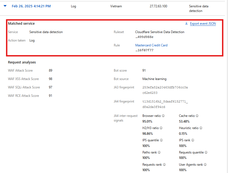Click the IP address 27.72.63.100
The image size is (228, 173).
pyautogui.click(x=158, y=6)
